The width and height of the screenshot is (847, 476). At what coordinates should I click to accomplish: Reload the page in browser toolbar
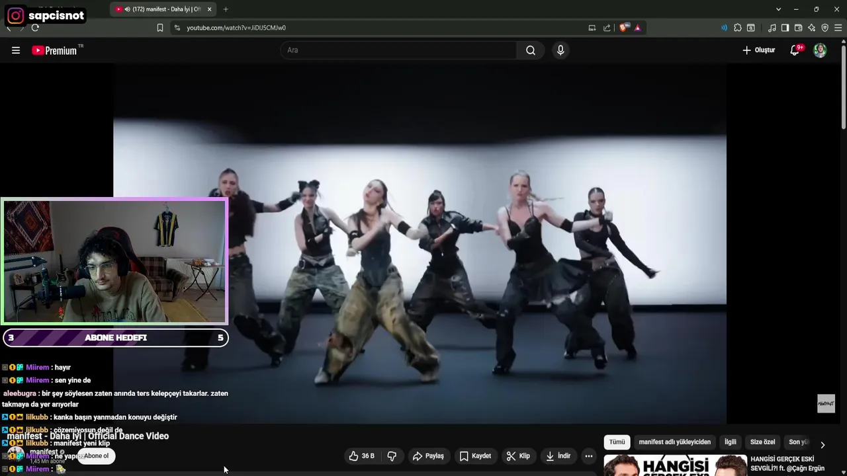click(x=35, y=28)
